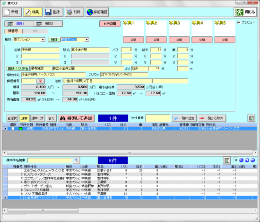Switch to the 項目1 tab

tap(19, 24)
